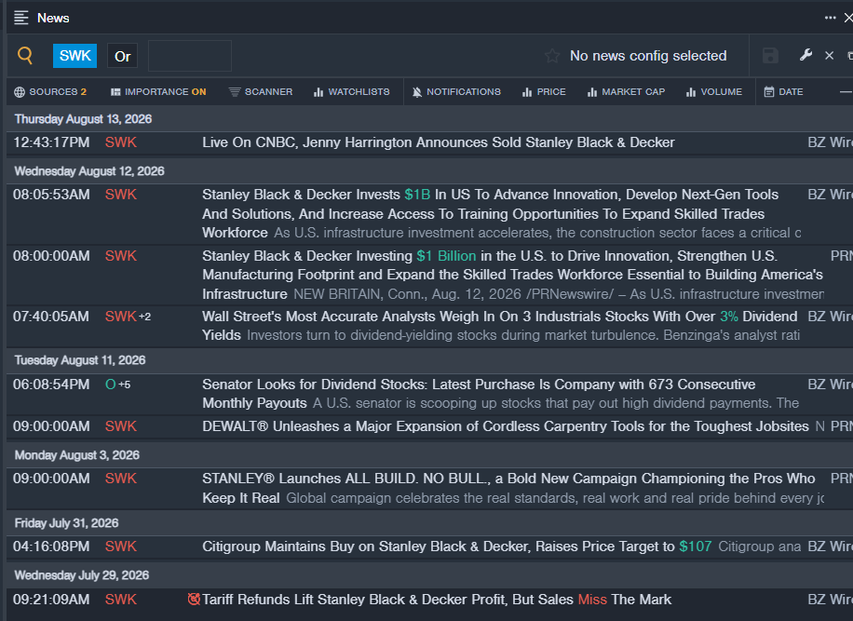Open STANLEY Launches ALL BUILD. NO BULL. headline
Screen dimensions: 853x621
508,488
